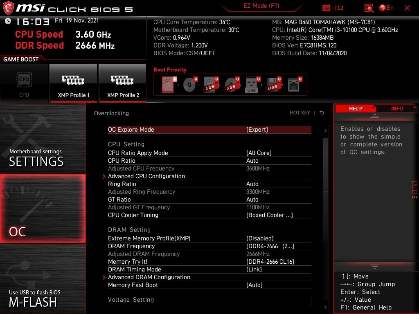Select the USB key boot device icon
The width and height of the screenshot is (419, 314).
point(252,85)
